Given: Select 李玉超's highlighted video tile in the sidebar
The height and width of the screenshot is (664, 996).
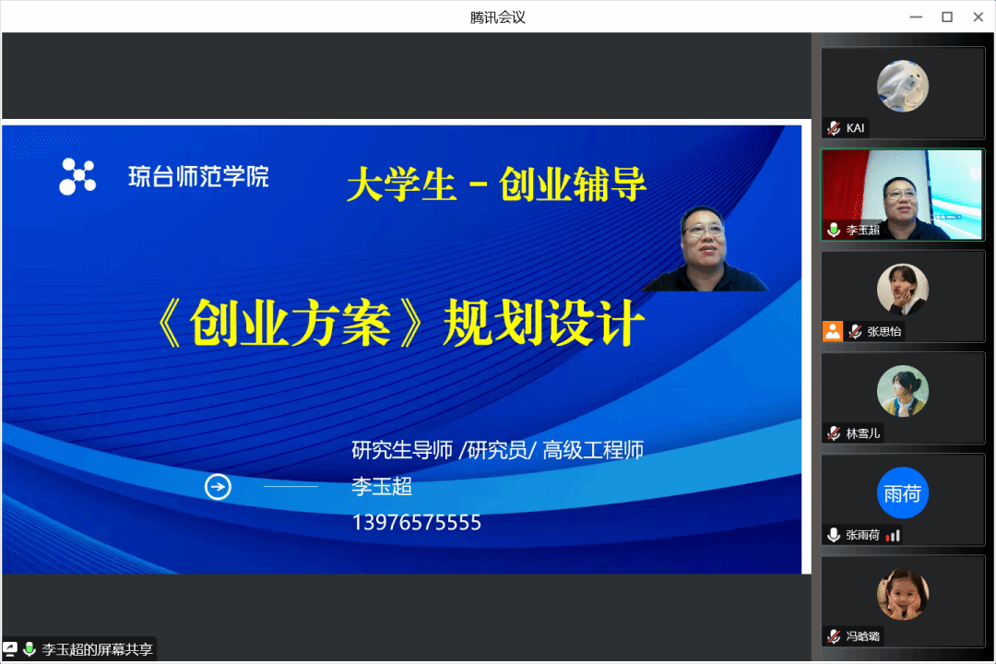Looking at the screenshot, I should click(x=903, y=194).
